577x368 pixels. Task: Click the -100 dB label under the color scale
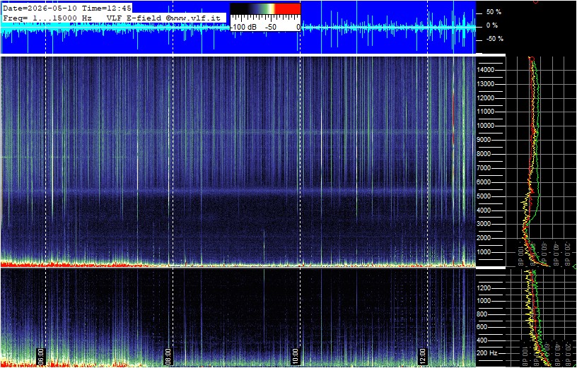(244, 28)
